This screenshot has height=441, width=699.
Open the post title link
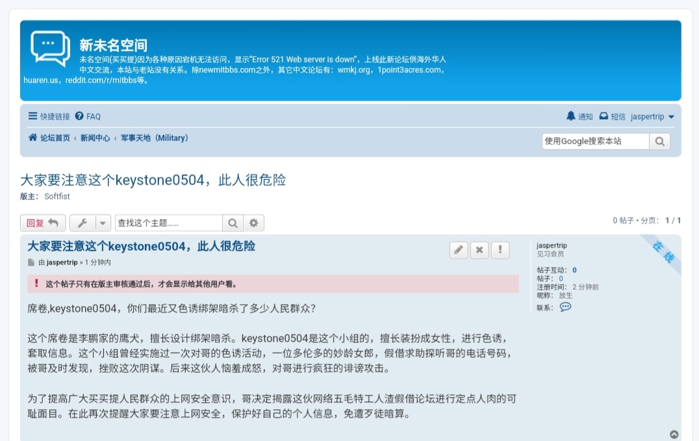(142, 246)
